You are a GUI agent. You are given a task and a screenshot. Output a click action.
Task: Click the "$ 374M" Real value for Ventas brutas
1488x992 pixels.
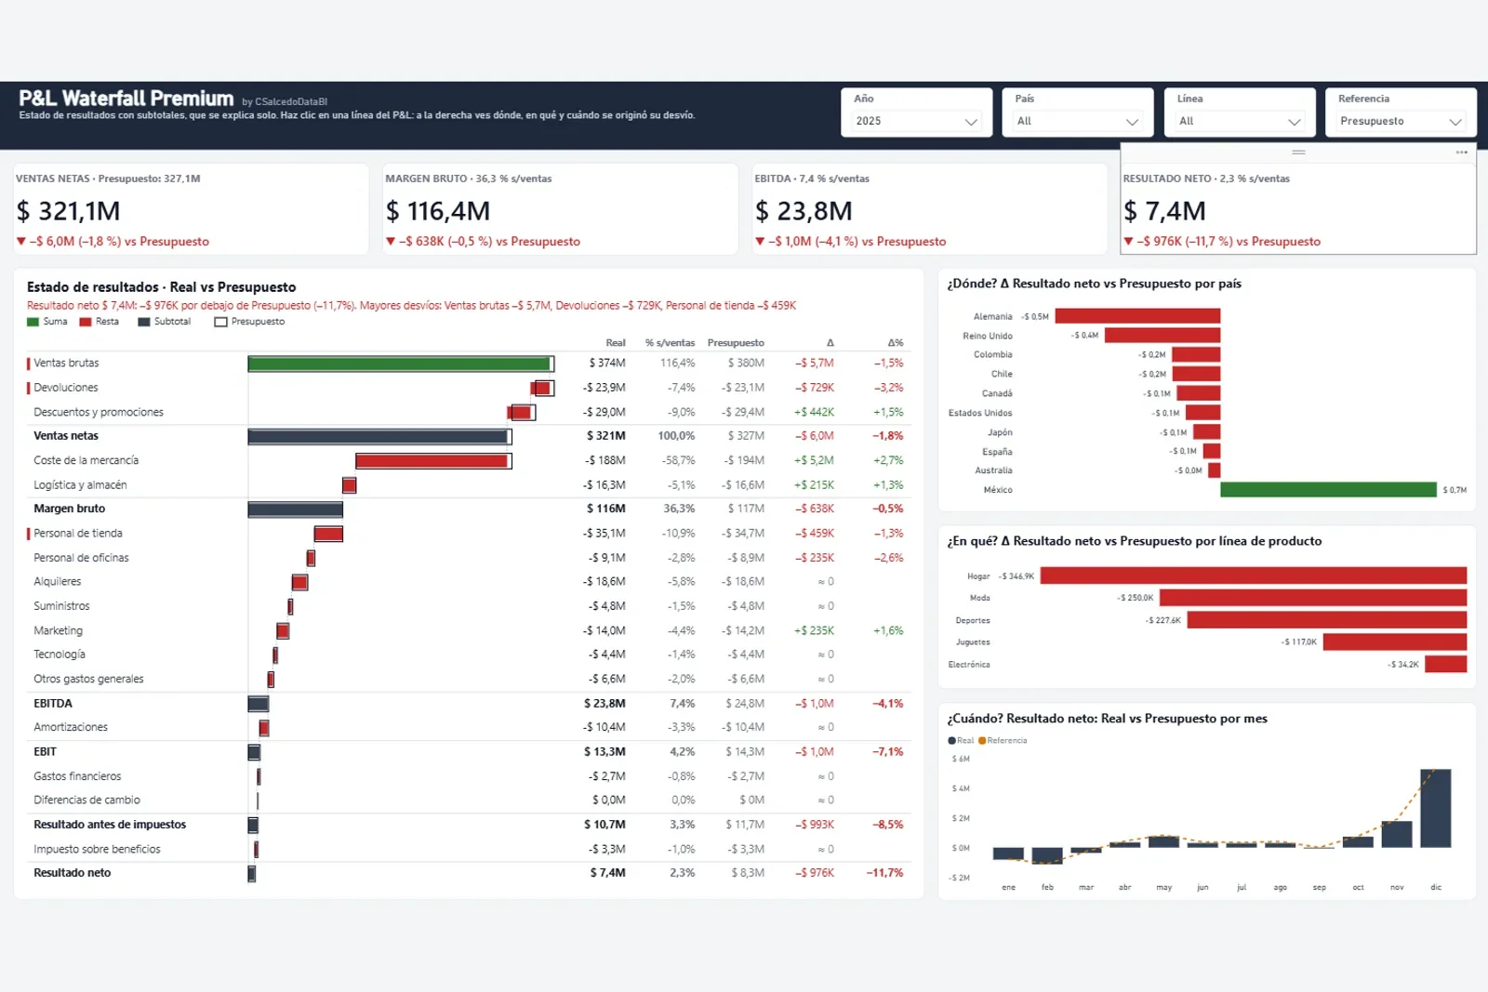click(607, 363)
